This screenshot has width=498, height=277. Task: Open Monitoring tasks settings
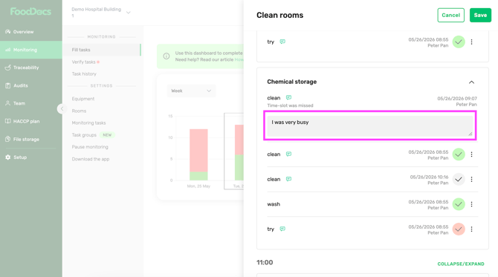coord(88,123)
